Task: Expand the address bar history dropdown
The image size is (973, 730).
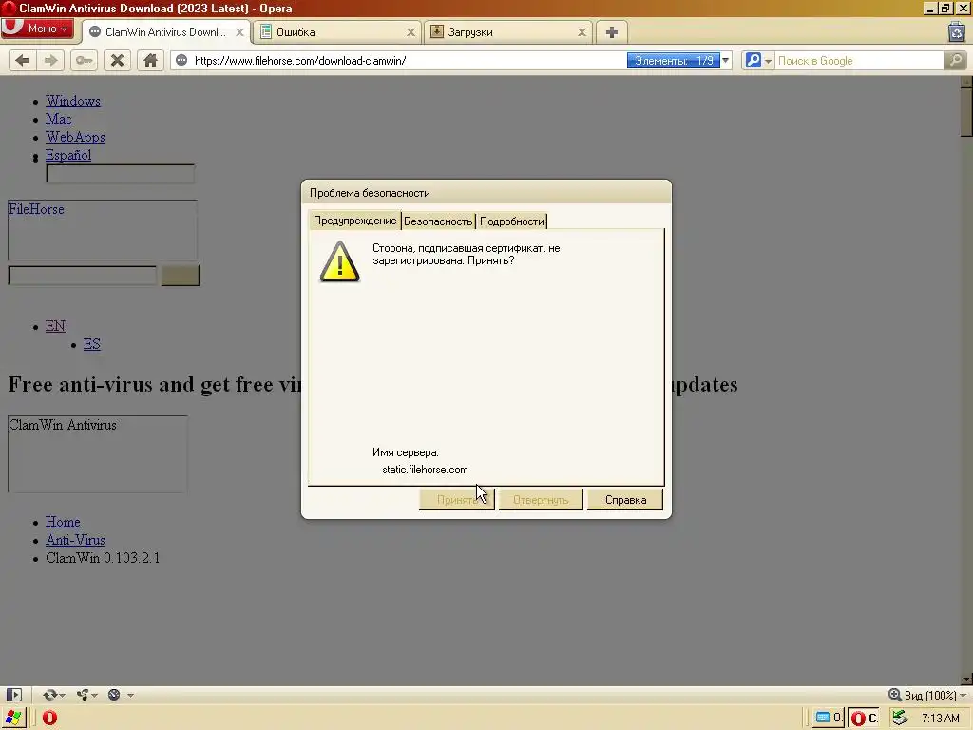Action: (x=725, y=60)
